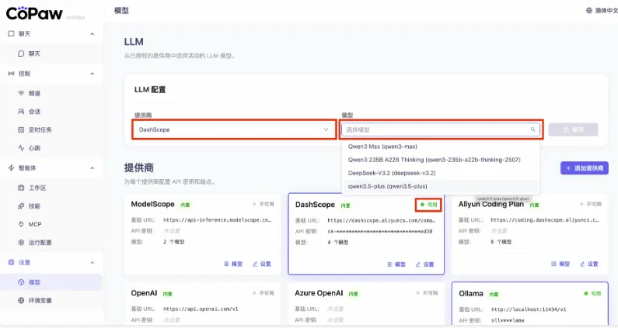Click the cube icon beside 模型 in sidebar
Screen dimensions: 618x328
tap(21, 282)
